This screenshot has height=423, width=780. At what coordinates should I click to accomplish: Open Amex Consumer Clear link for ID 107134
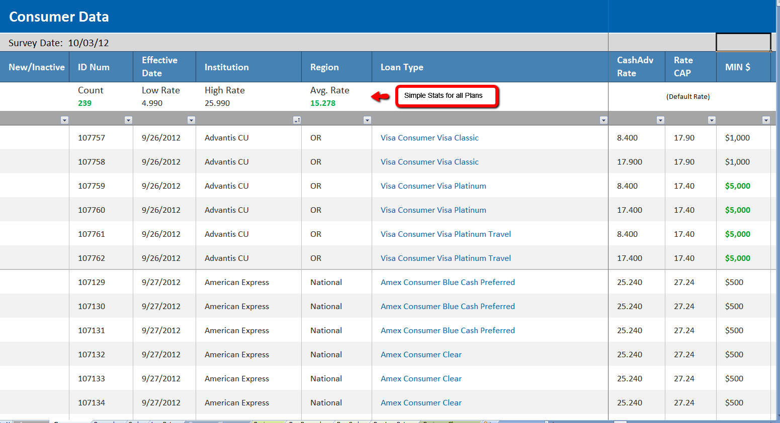coord(421,402)
